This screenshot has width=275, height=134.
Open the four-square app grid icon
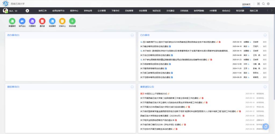tap(258, 4)
